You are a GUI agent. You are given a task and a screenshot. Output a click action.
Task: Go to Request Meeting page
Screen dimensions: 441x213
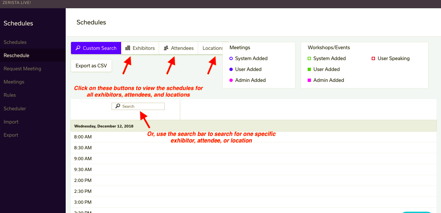[x=22, y=69]
